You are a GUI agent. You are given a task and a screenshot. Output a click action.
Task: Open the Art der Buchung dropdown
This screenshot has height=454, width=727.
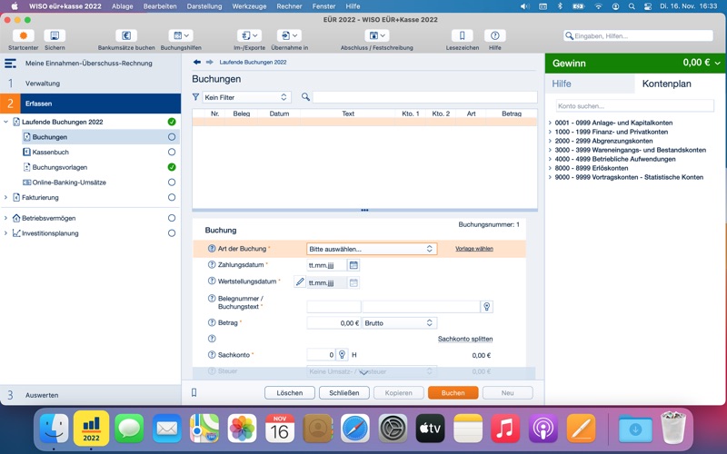372,249
